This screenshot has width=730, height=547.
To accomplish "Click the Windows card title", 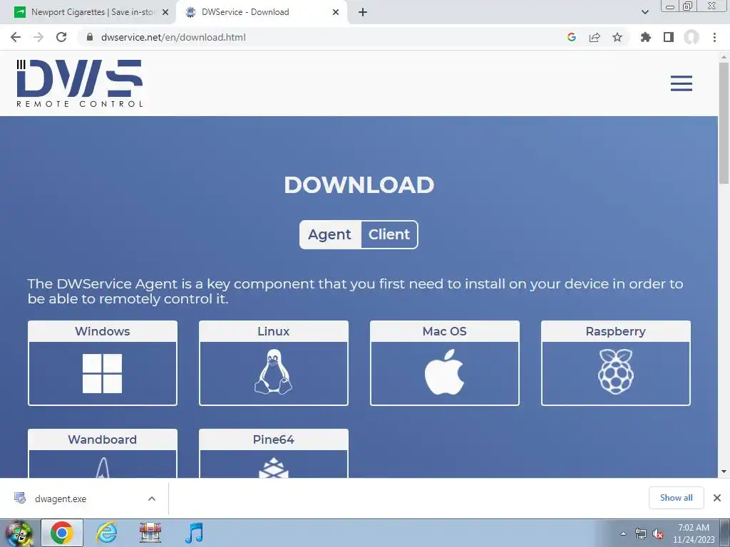I will (103, 331).
